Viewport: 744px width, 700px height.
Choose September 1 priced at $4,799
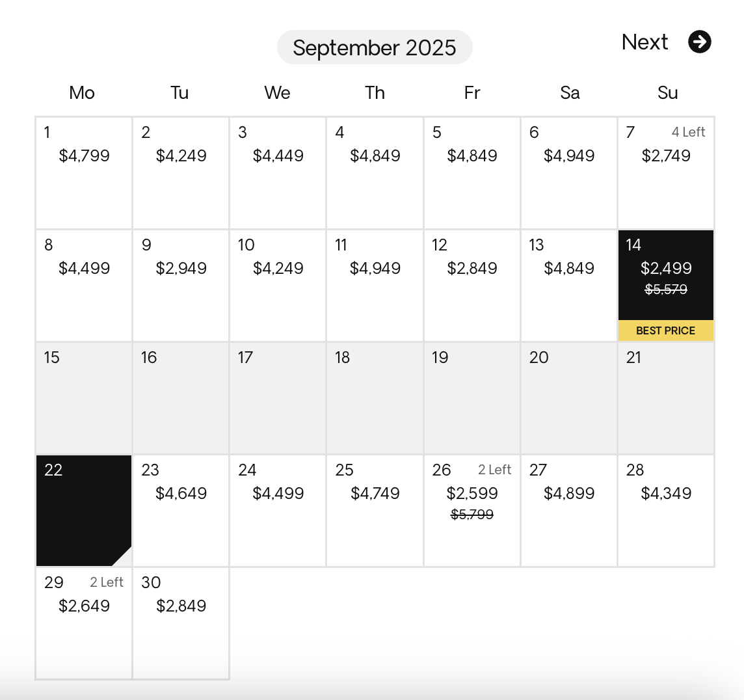click(84, 173)
